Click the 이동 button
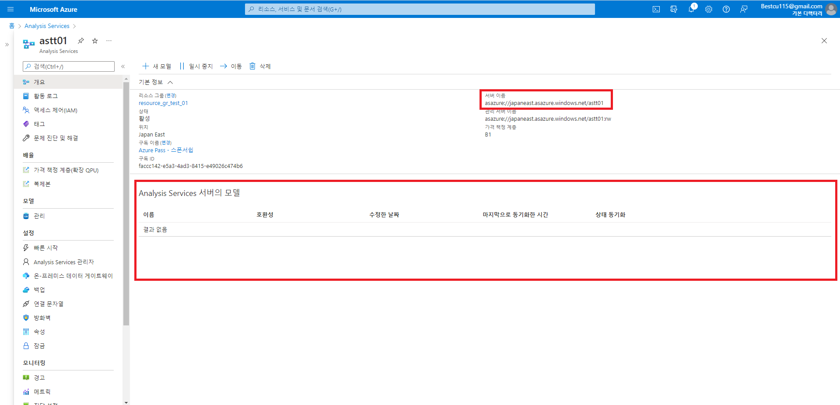Viewport: 840px width, 405px height. [x=231, y=66]
